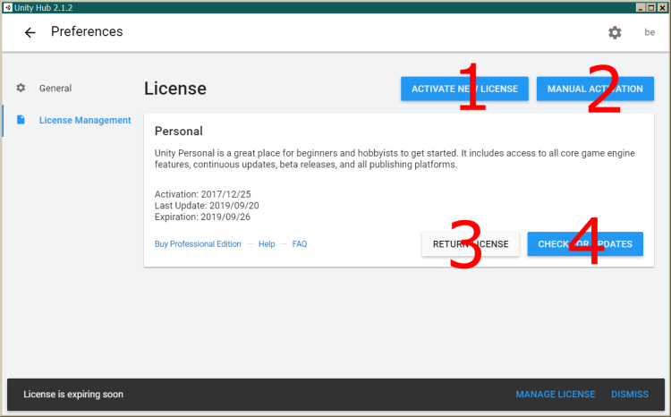Click the Last Update: 2019/09/20 text

[x=207, y=206]
